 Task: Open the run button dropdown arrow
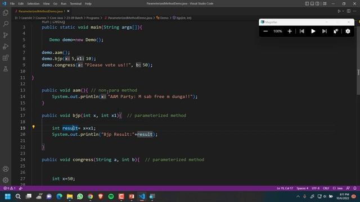click(343, 11)
